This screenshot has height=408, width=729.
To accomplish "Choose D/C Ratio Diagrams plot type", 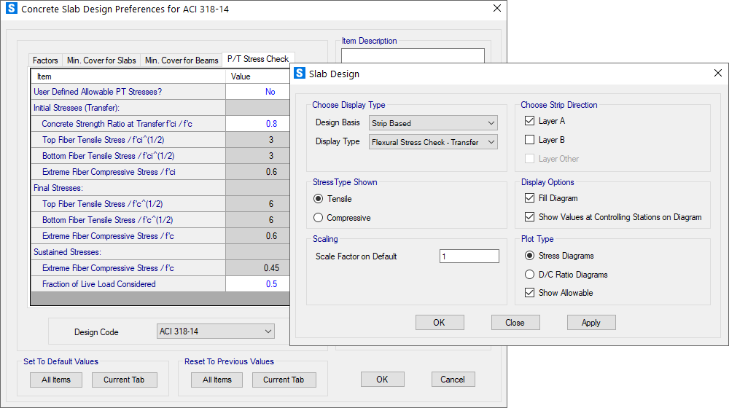I will click(530, 275).
